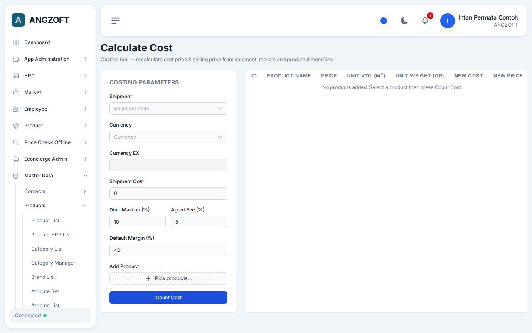Click the plus icon in Pick products
The width and height of the screenshot is (532, 333).
pos(148,278)
